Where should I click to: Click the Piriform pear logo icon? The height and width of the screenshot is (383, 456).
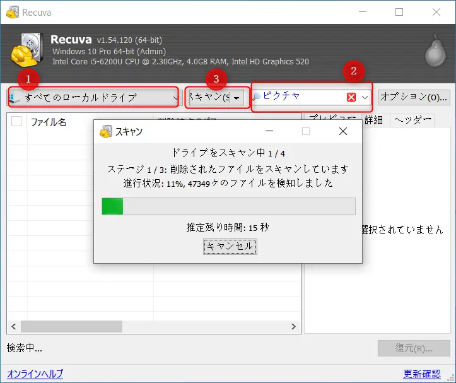point(435,51)
